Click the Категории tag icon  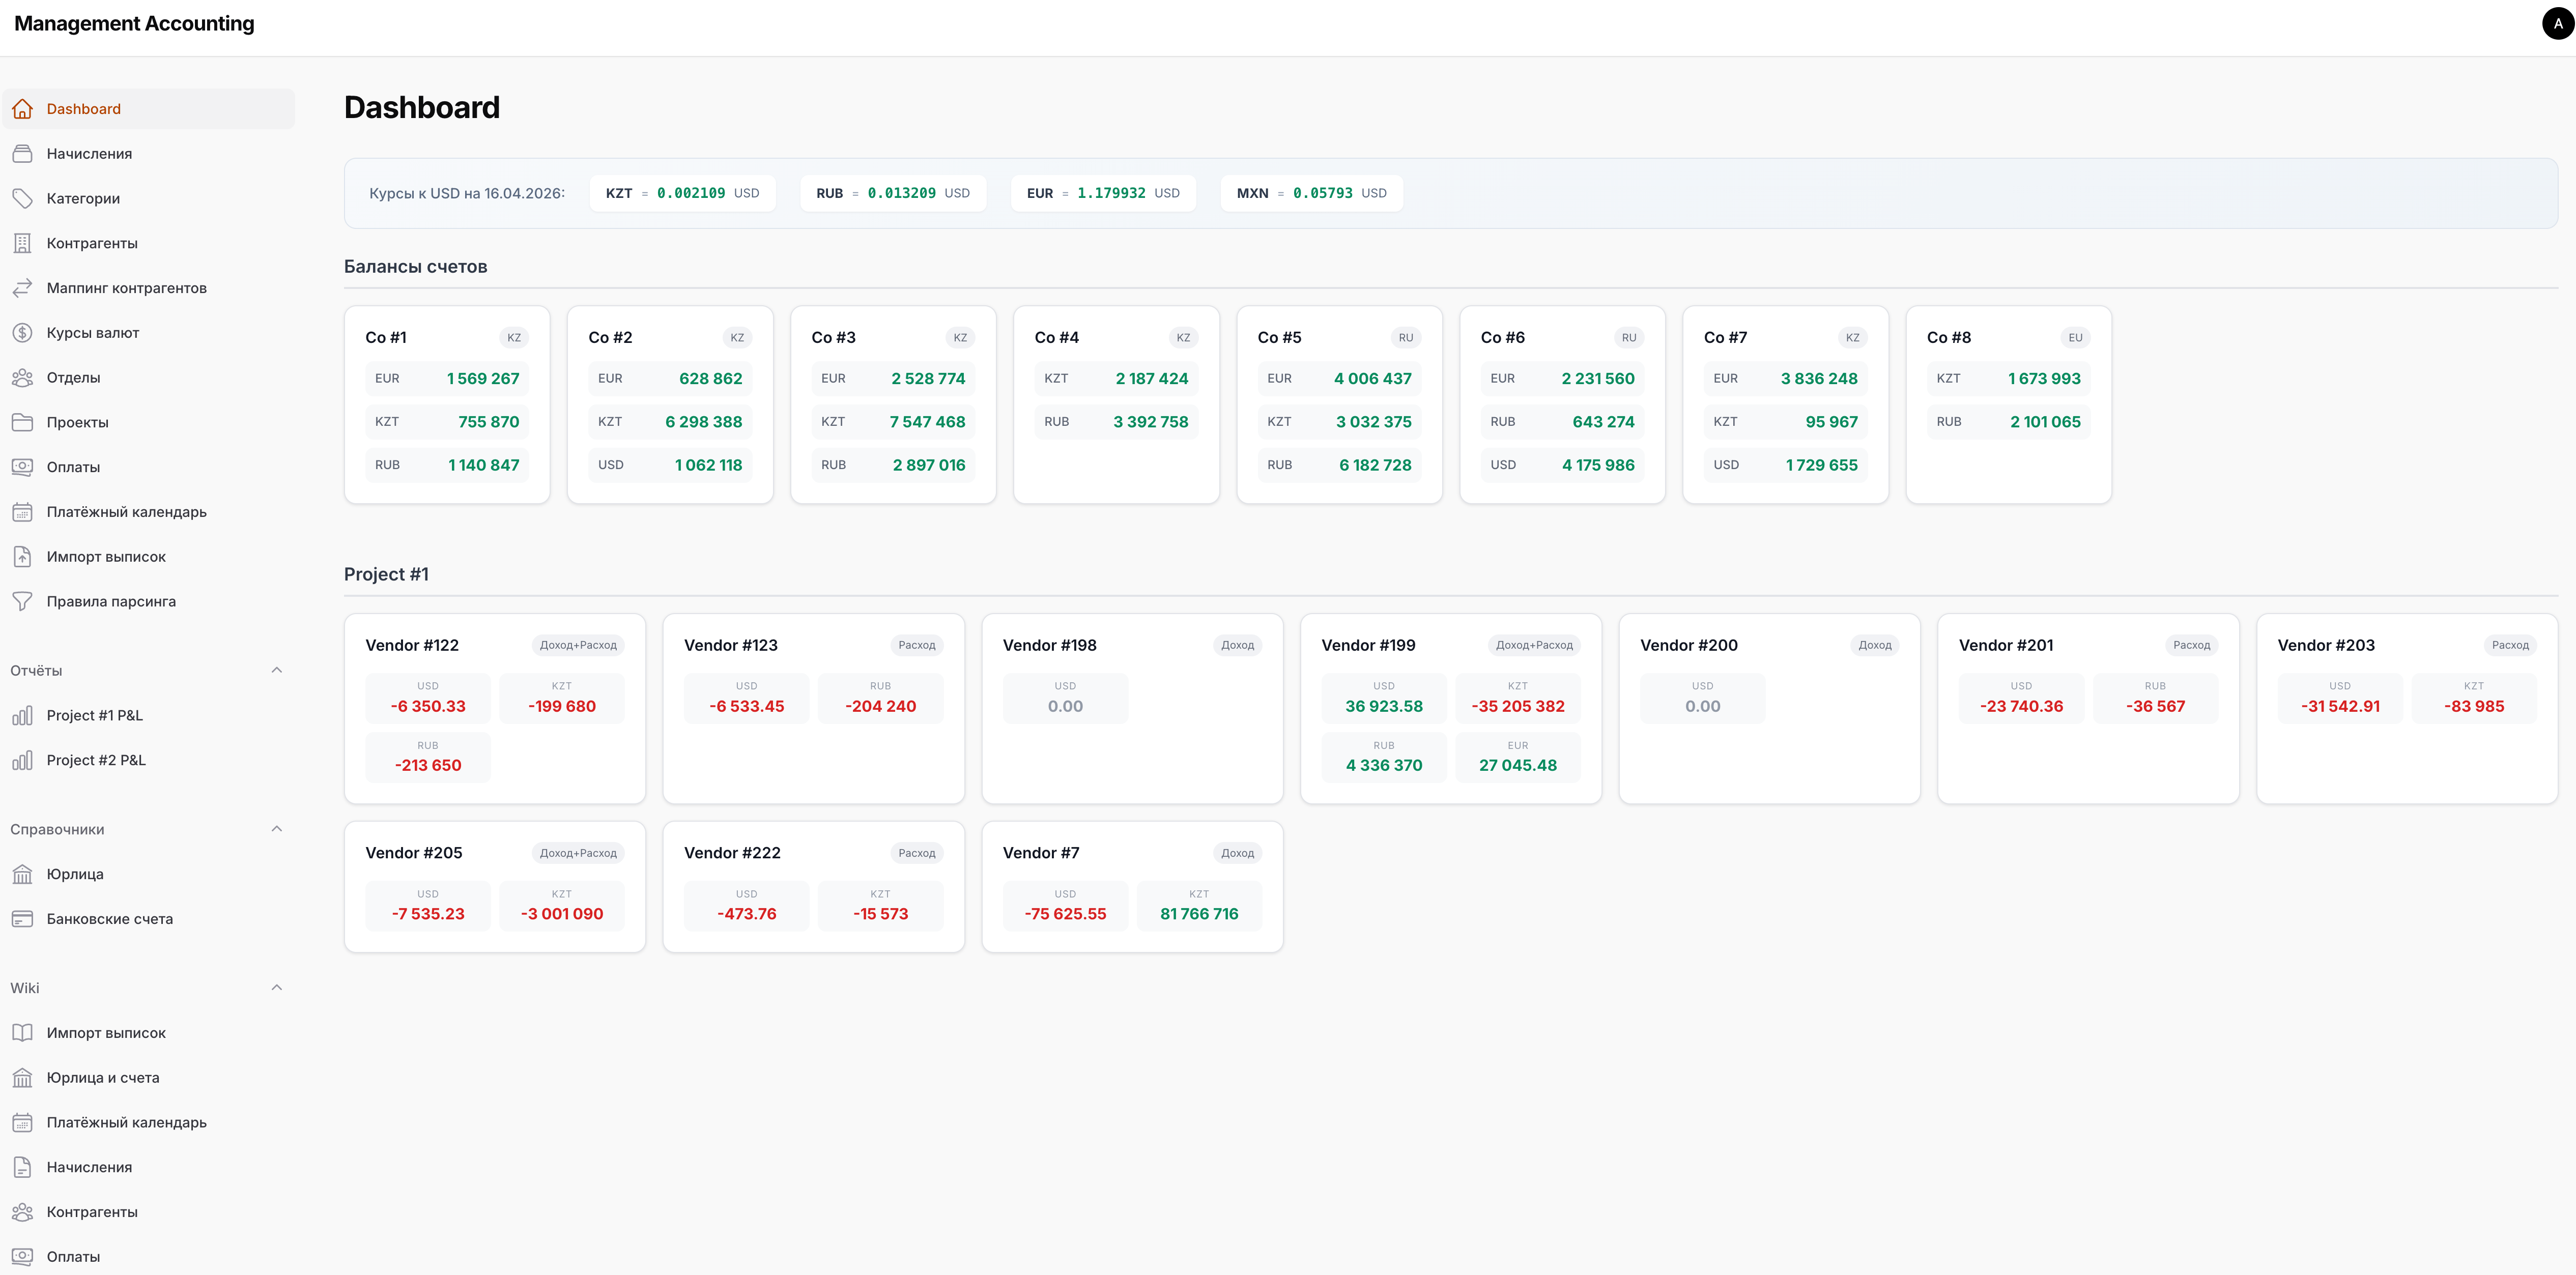pos(22,198)
